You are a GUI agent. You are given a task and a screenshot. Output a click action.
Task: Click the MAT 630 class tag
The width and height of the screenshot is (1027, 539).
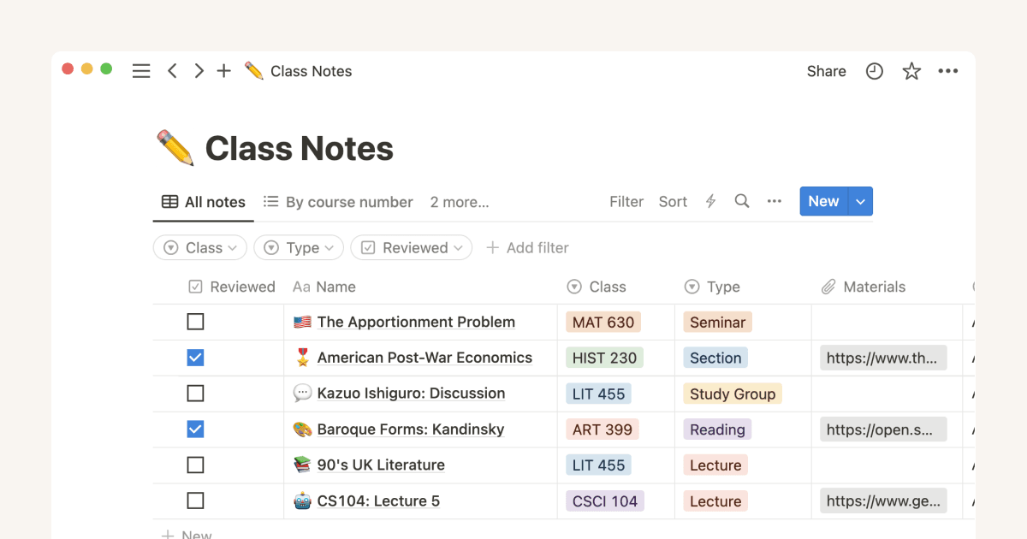click(x=603, y=321)
